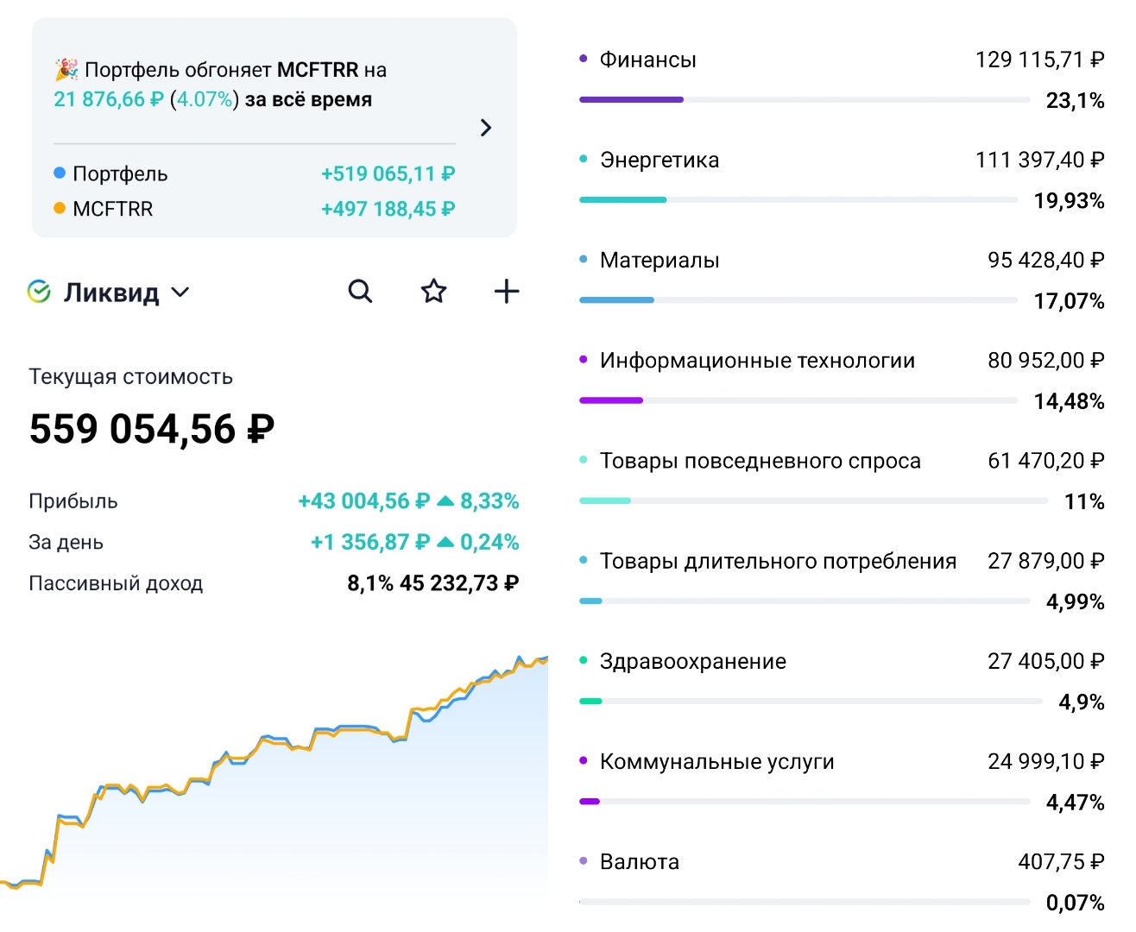
Task: Click the plus icon to add an asset
Action: tap(506, 291)
